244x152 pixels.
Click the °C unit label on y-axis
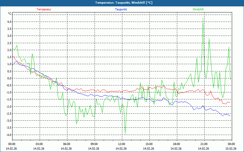pyautogui.click(x=10, y=14)
